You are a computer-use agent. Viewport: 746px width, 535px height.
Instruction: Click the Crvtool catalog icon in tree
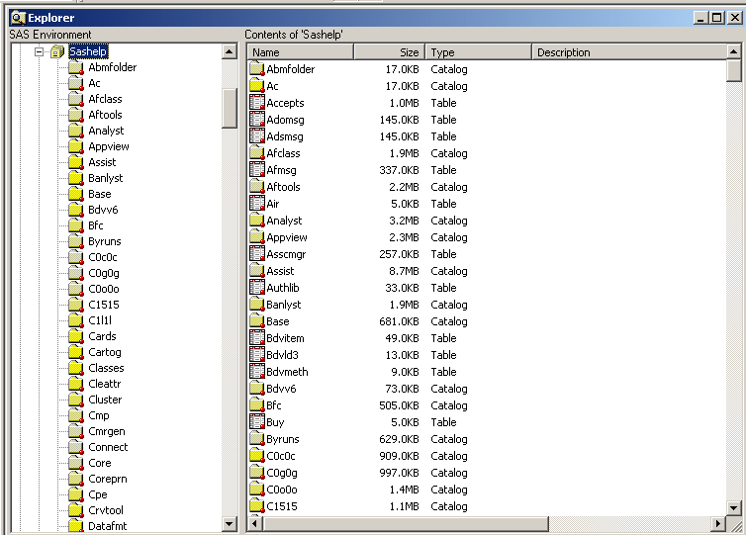[75, 510]
